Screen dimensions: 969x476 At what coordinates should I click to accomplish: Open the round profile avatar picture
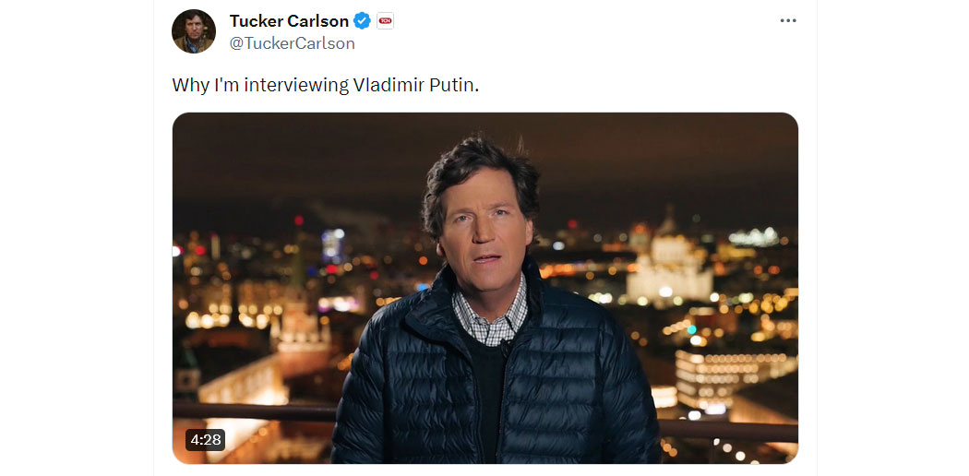(194, 31)
